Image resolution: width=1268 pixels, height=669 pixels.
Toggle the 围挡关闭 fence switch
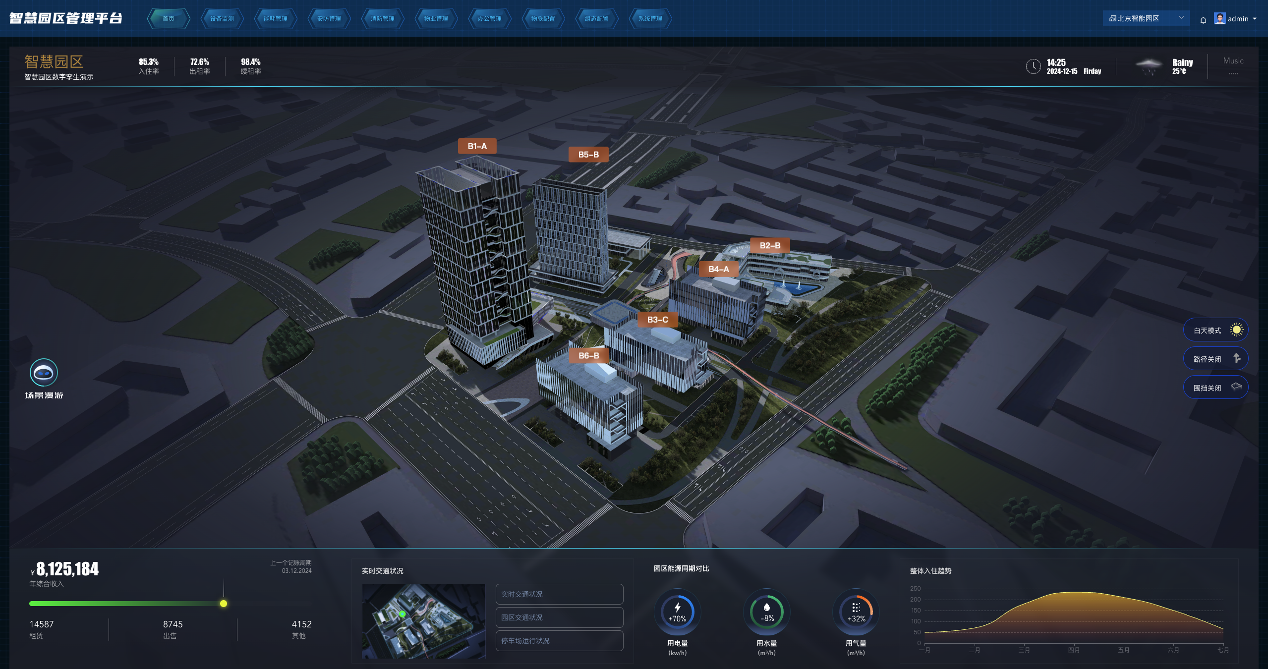click(x=1215, y=388)
